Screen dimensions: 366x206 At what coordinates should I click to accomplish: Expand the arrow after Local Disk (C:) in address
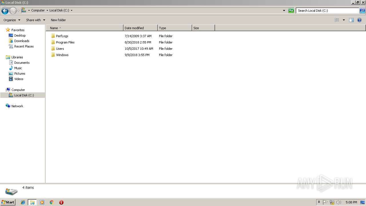71,11
